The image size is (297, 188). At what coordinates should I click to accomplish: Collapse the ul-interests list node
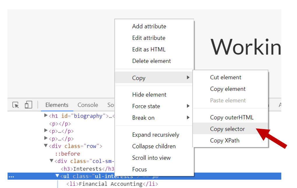[x=57, y=176]
